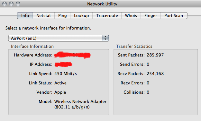201x121 pixels.
Task: Click the redacted Hardware Address value
Action: [72, 55]
